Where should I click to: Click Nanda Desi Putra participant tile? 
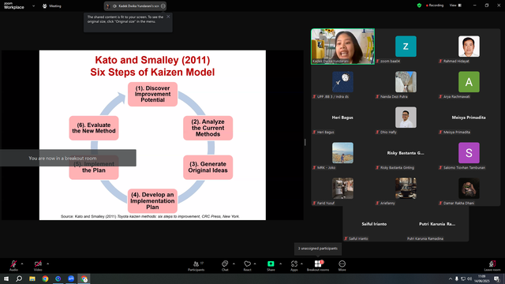pos(406,82)
